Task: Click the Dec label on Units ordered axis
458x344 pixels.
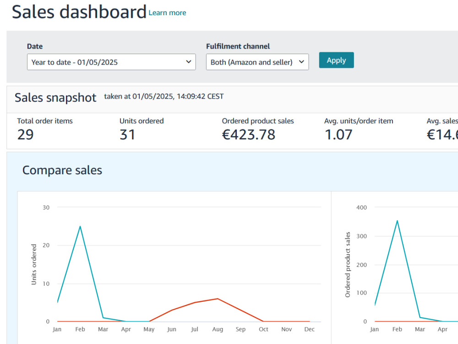Action: (309, 329)
